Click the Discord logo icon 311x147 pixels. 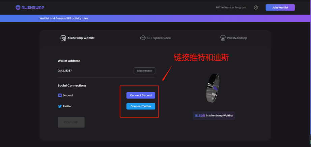[60, 96]
